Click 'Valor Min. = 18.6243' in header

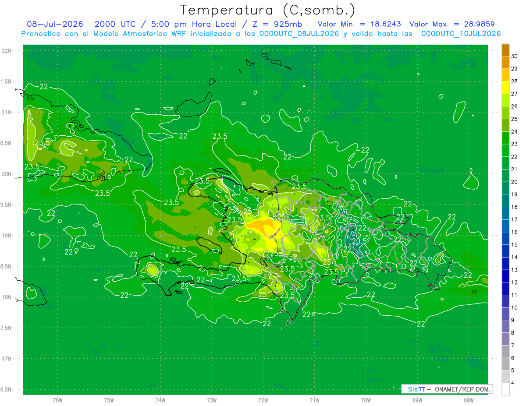click(x=359, y=24)
